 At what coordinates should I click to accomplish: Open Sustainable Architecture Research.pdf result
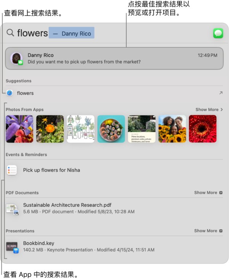tap(114, 209)
